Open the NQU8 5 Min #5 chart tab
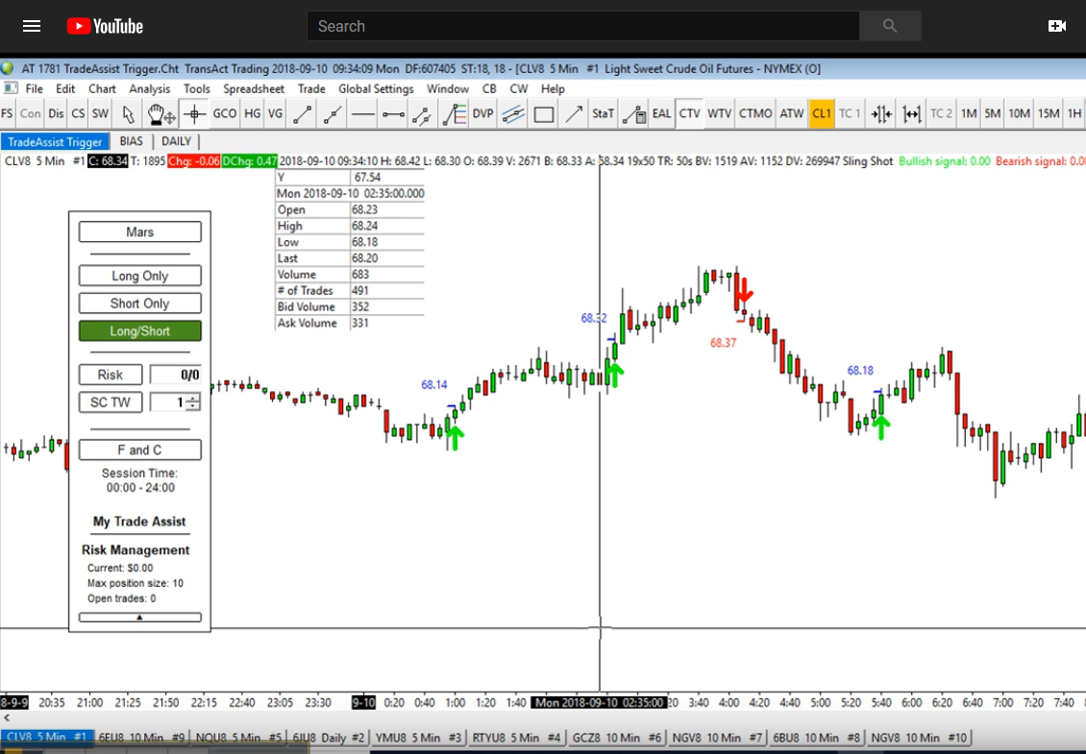The image size is (1086, 754). click(239, 738)
